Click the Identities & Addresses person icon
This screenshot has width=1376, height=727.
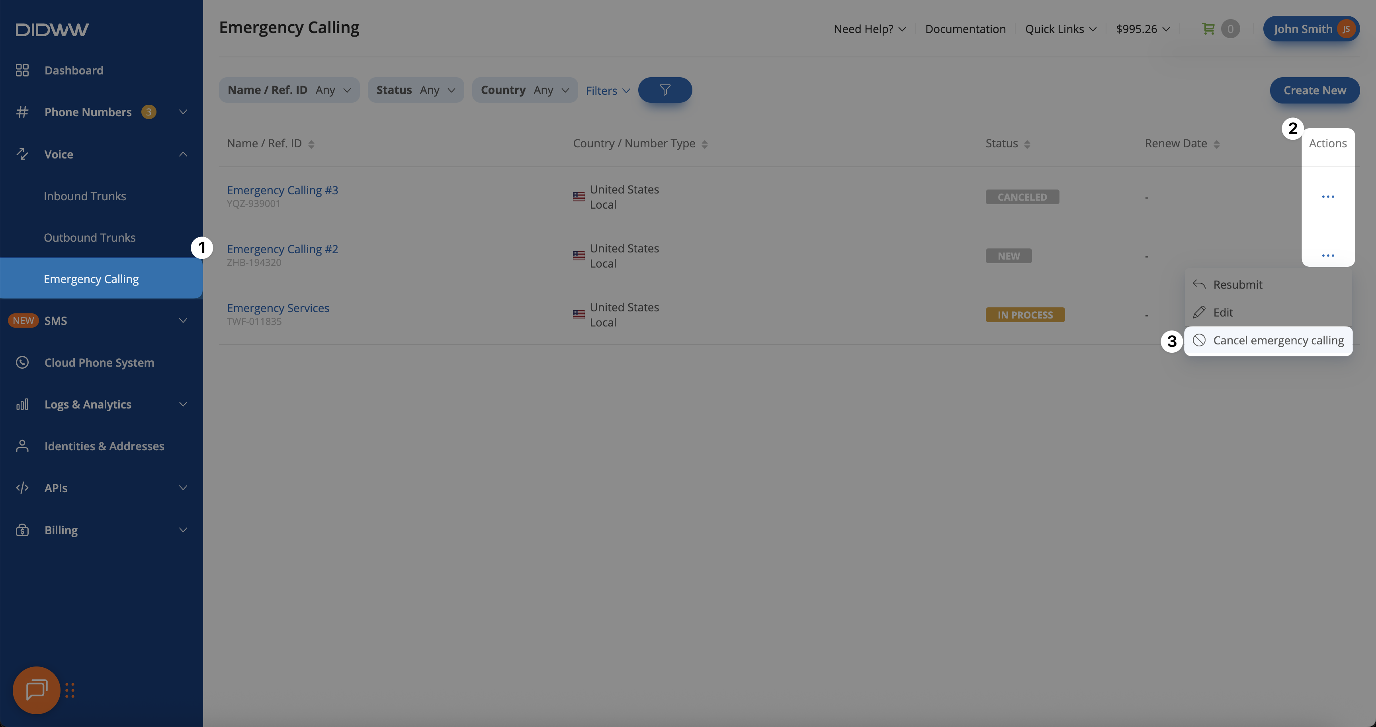click(22, 446)
